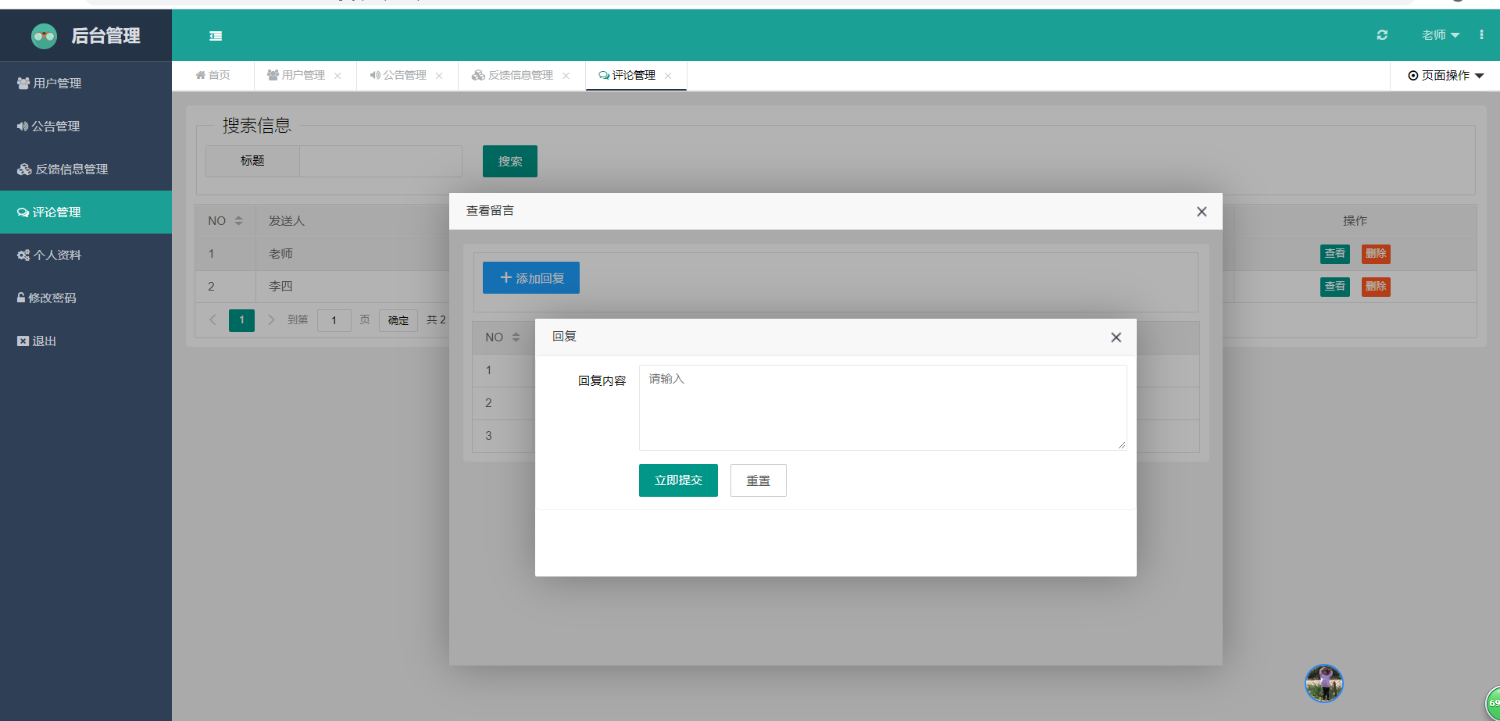Click the 添加回复 button
The image size is (1500, 721).
pos(531,278)
